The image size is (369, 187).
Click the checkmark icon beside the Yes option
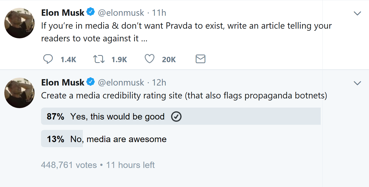(x=176, y=117)
